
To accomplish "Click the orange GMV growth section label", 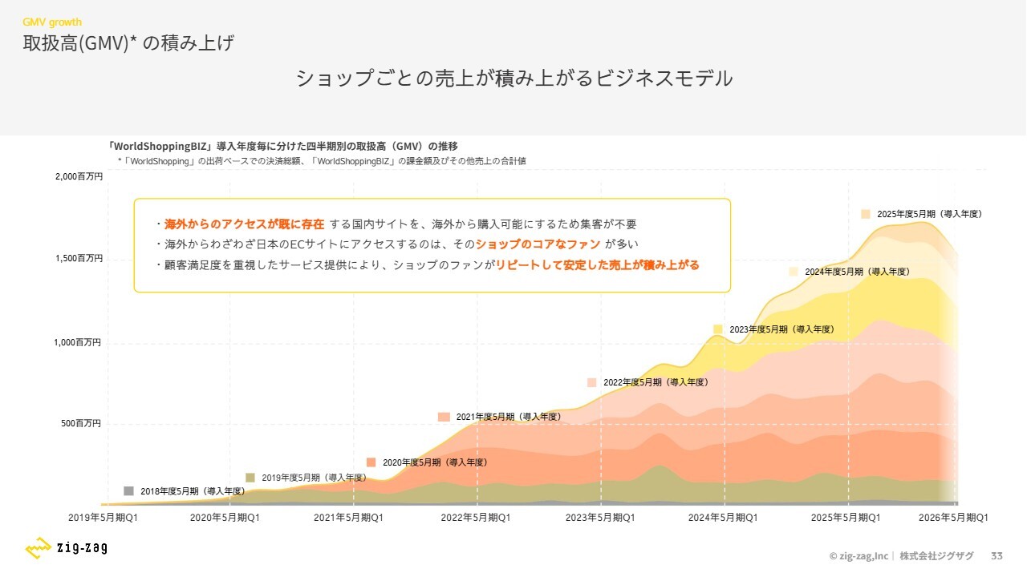I will [52, 22].
